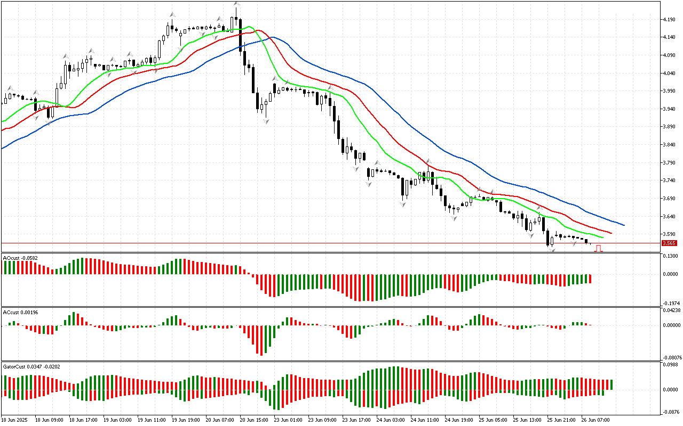The width and height of the screenshot is (683, 426).
Task: Click the red pulse-shaped marker below the price line
Action: (599, 248)
